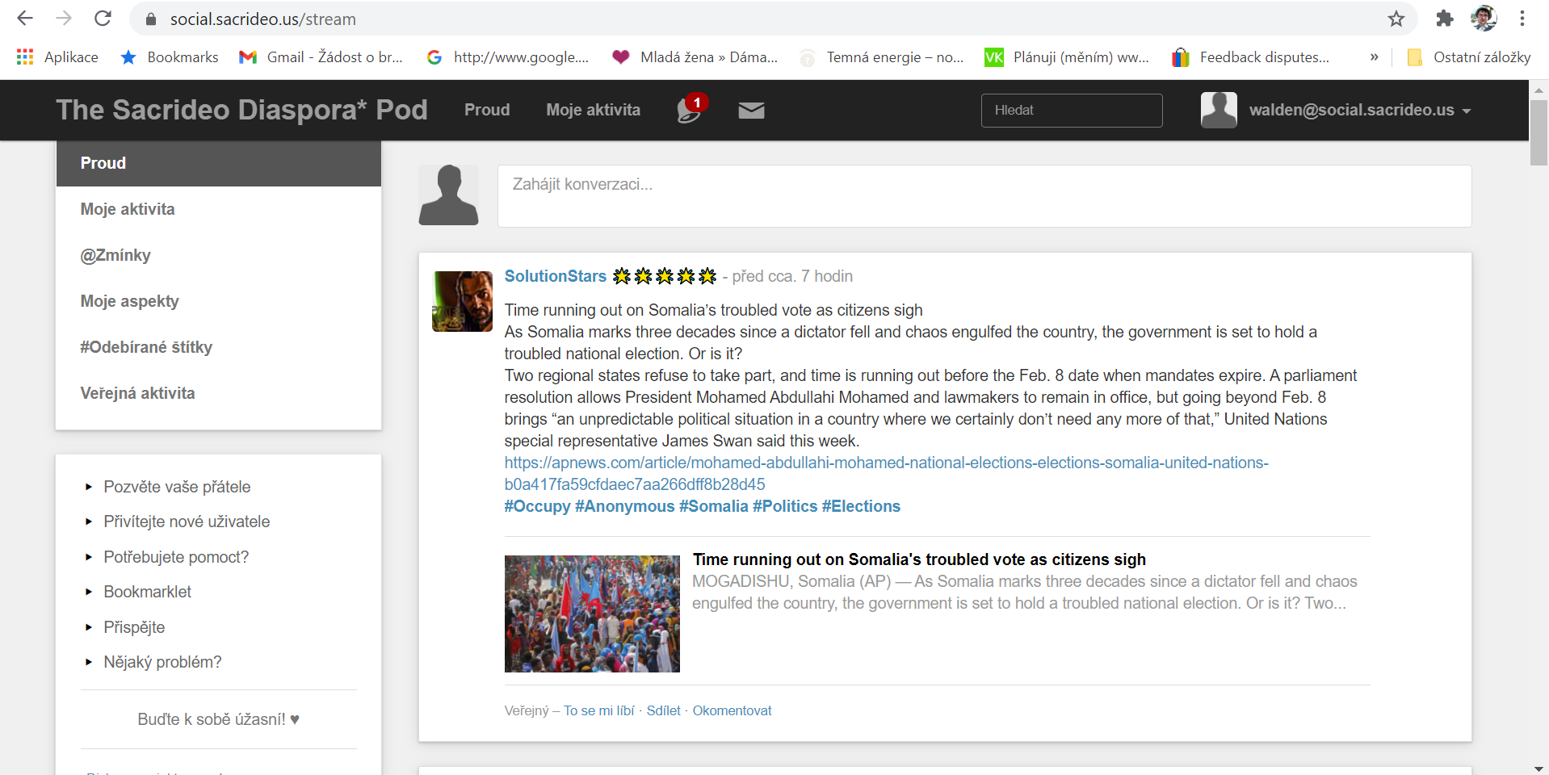
Task: Click the SolutionStars profile avatar
Action: coord(462,301)
